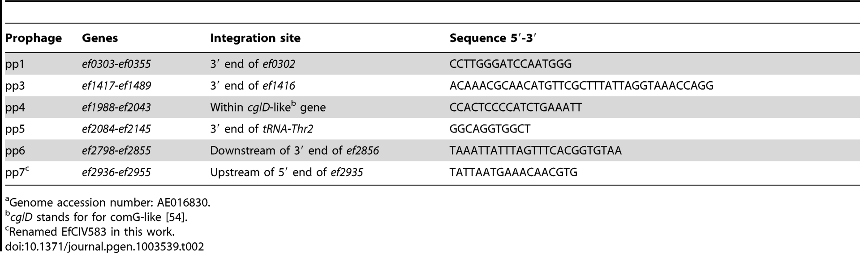Screen dimensions: 860x253
Task: Click the GGCAGGTGGCT sequence
Action: (490, 129)
